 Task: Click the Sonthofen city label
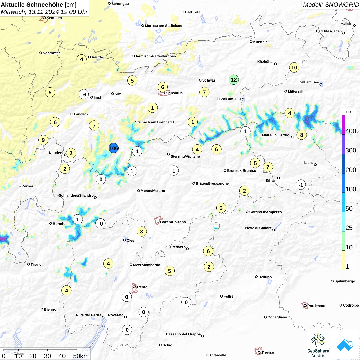52,53
